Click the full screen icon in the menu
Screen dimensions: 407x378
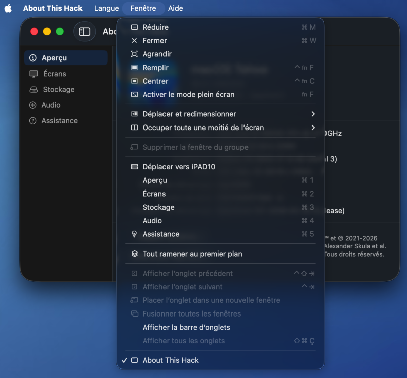[134, 94]
